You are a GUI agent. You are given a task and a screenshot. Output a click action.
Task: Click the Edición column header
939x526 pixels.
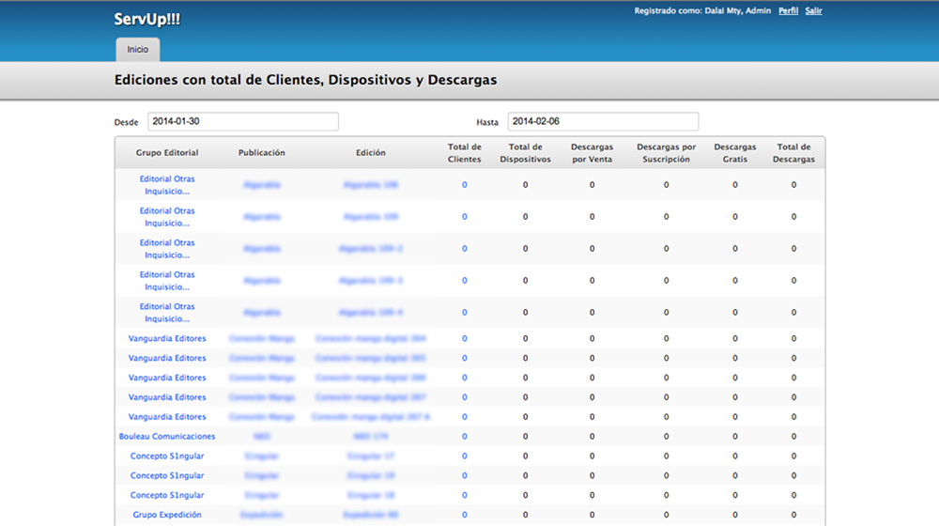click(370, 153)
